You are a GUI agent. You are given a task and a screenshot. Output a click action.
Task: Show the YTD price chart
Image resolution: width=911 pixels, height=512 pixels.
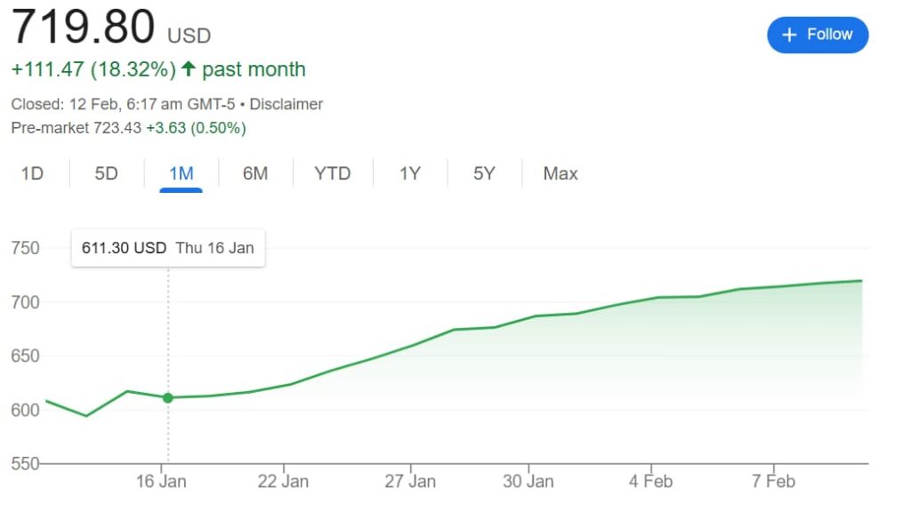coord(332,173)
